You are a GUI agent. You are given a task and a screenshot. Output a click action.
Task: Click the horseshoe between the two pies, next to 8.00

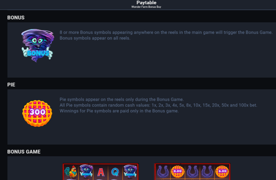[192, 172]
